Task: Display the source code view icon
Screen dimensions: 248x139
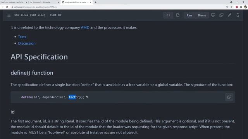Action: (168, 15)
